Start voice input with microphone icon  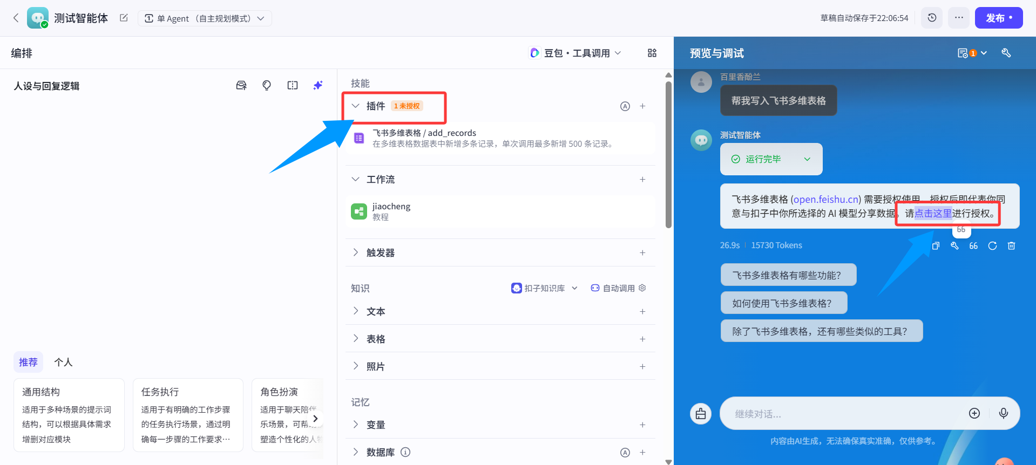1004,413
